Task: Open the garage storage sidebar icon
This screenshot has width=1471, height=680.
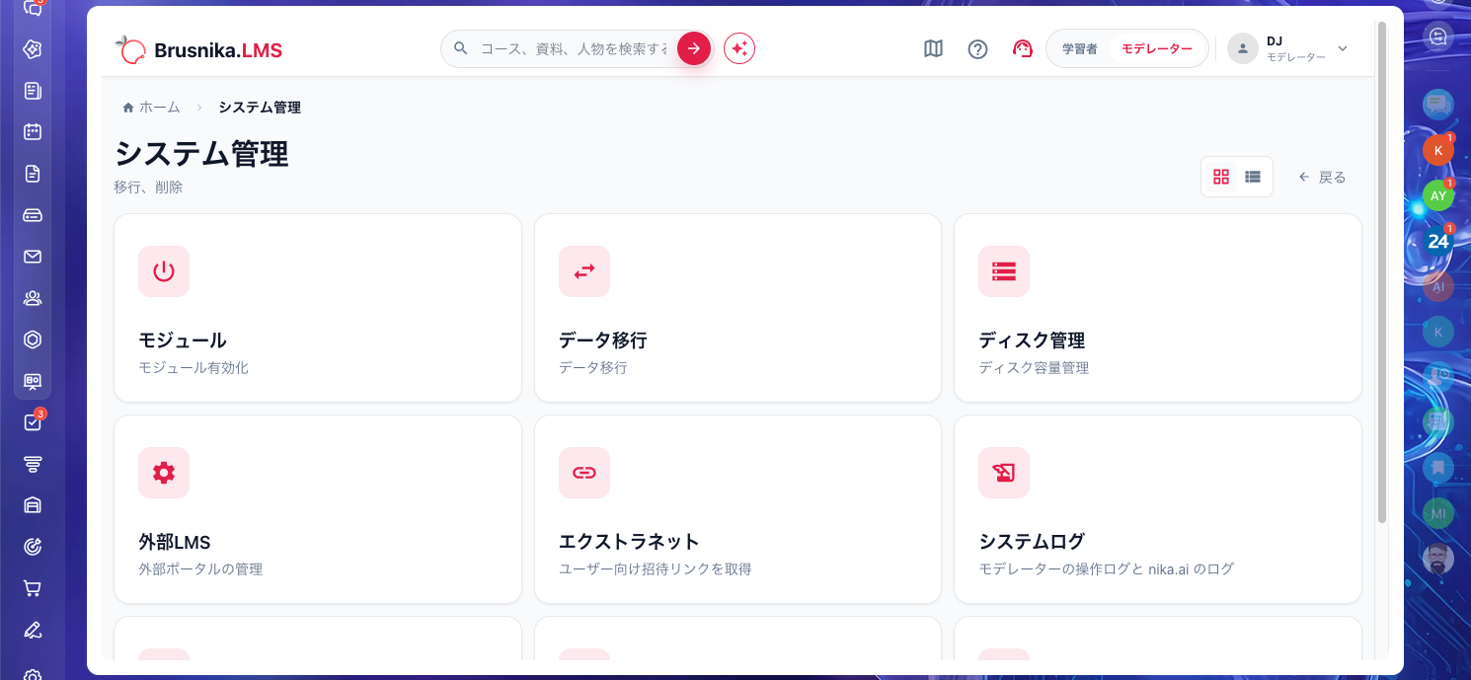Action: [33, 505]
